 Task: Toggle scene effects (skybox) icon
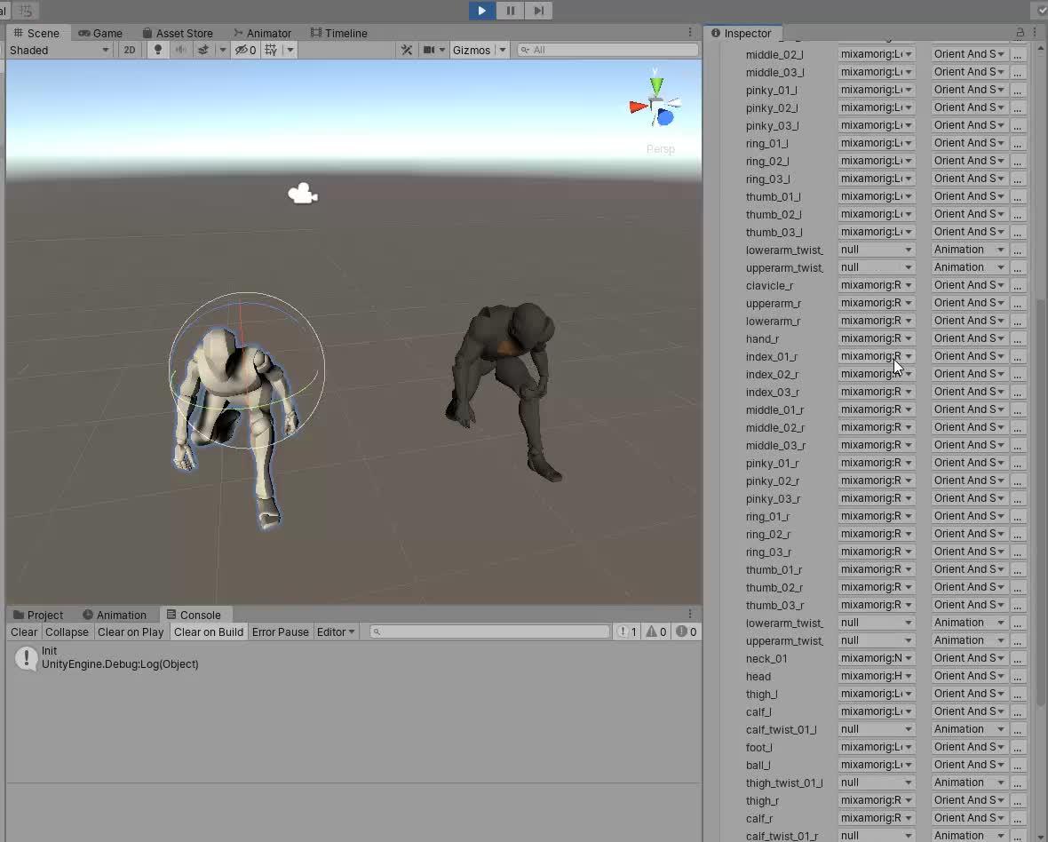(203, 50)
